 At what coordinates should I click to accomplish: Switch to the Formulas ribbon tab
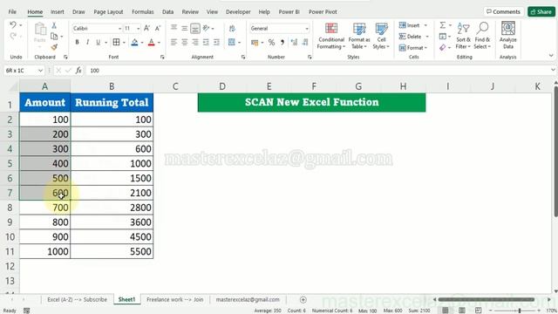point(143,11)
